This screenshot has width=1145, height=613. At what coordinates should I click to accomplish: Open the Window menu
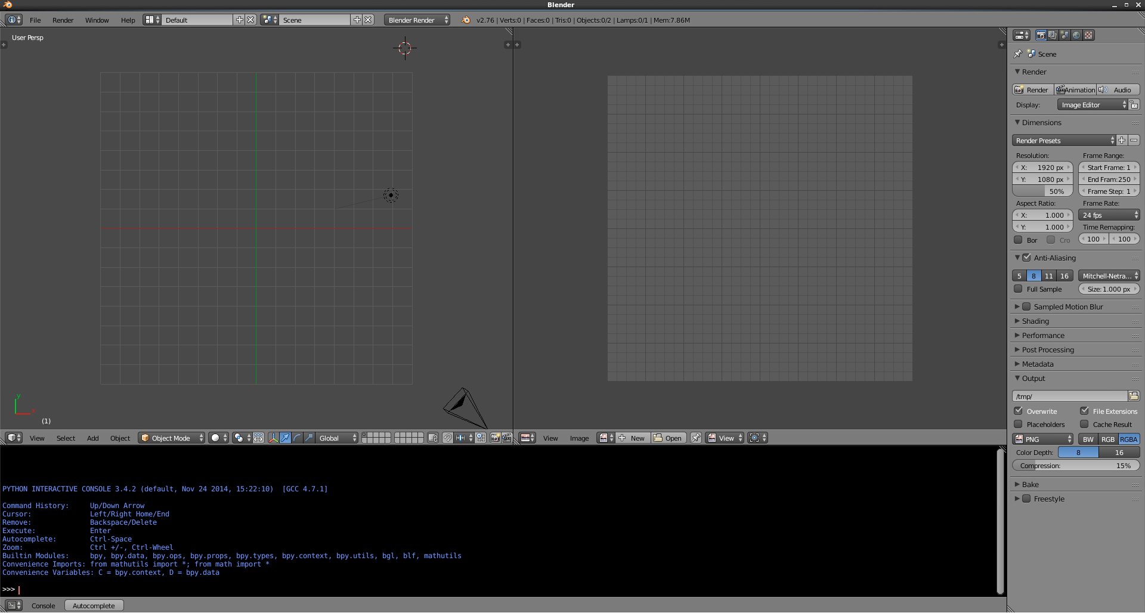[97, 20]
